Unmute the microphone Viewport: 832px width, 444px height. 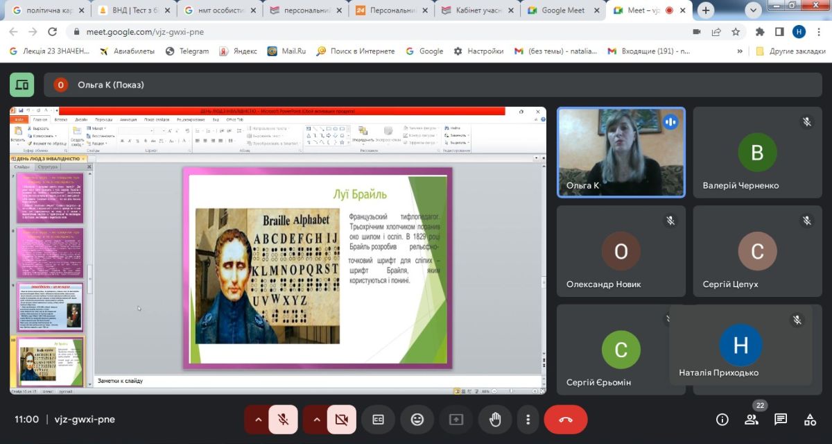283,420
